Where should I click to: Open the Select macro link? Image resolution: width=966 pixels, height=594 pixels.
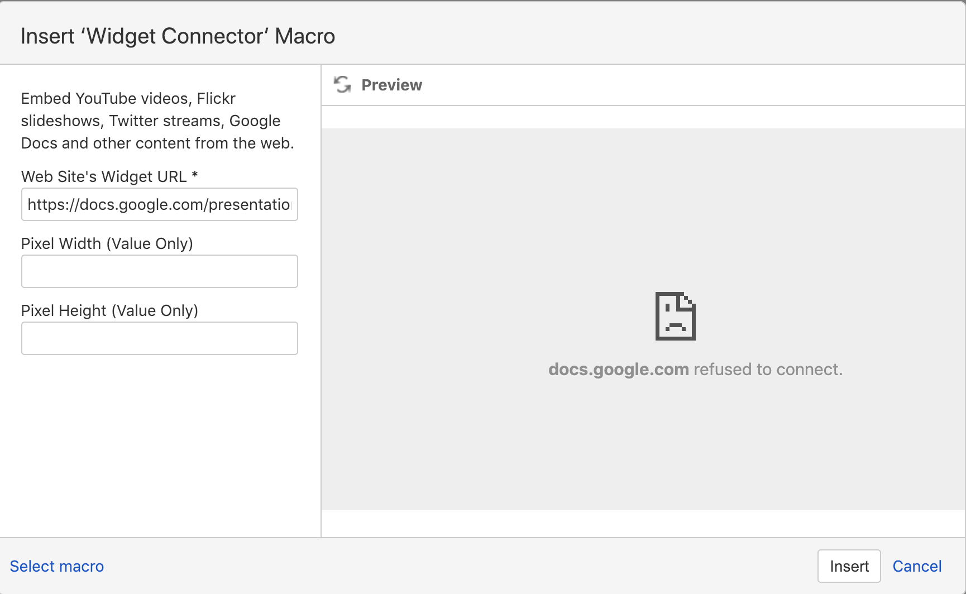tap(56, 566)
